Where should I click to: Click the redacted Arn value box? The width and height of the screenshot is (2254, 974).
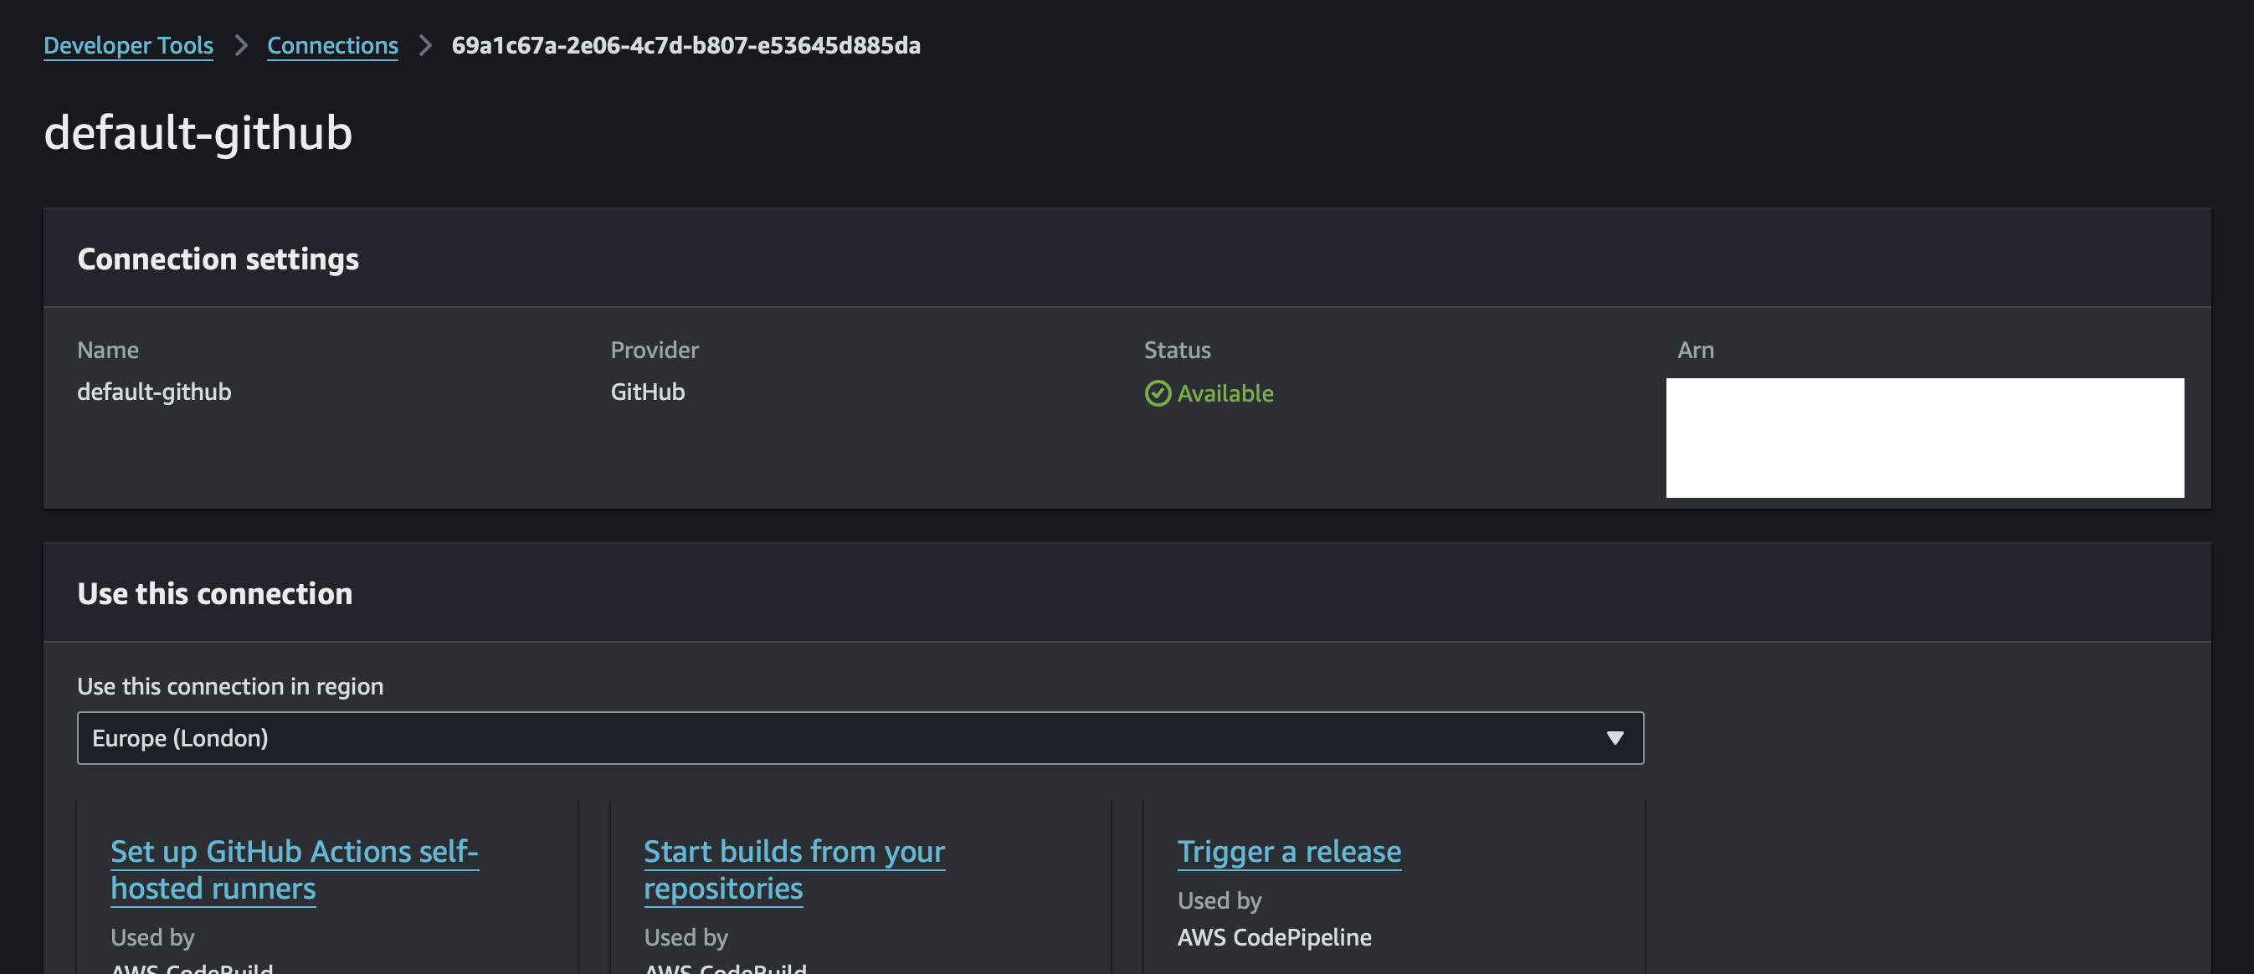click(1924, 438)
